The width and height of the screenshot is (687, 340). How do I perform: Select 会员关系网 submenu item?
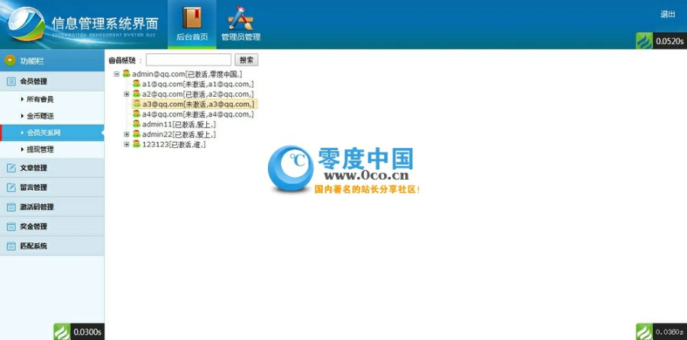[52, 133]
